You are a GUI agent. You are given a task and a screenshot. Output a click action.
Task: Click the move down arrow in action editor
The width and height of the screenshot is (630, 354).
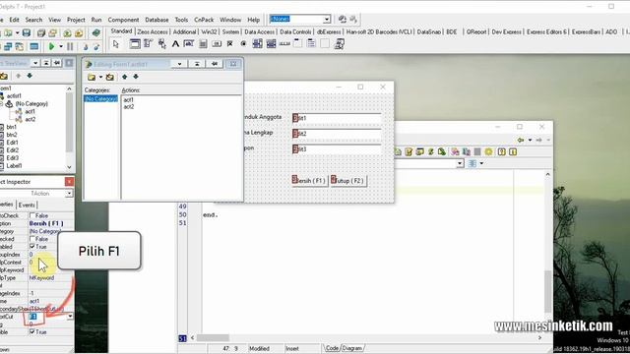tap(136, 77)
